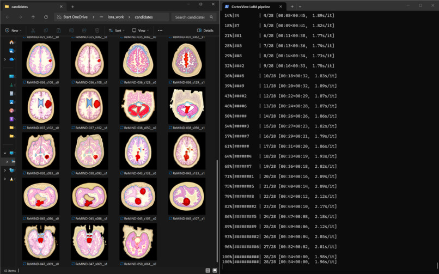Expand the Linux node in sidebar
The image size is (439, 274).
5,179
